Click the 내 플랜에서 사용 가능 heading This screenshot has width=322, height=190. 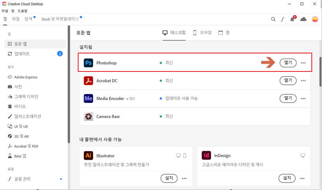(x=101, y=139)
